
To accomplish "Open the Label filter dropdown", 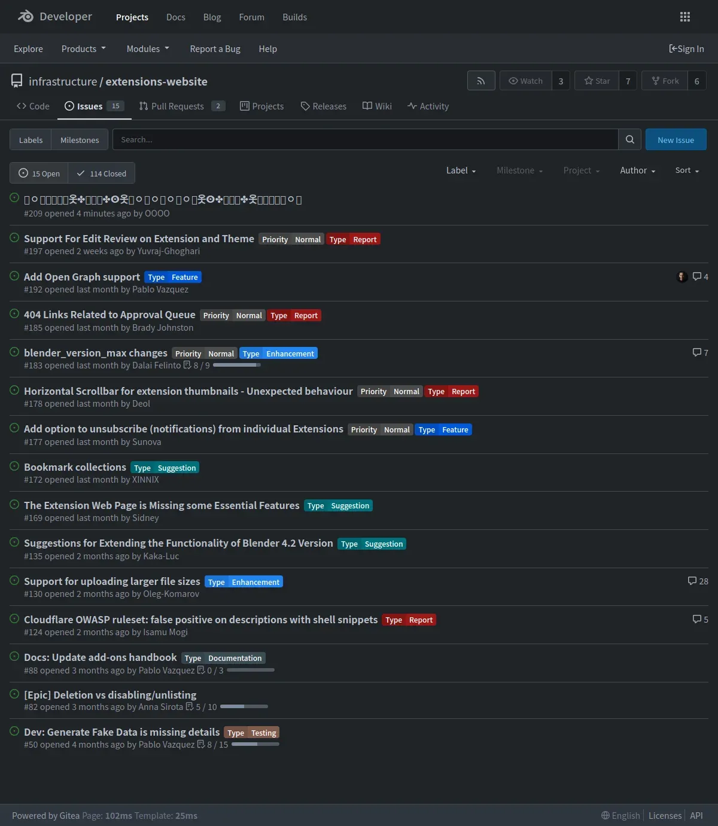I will pyautogui.click(x=461, y=170).
